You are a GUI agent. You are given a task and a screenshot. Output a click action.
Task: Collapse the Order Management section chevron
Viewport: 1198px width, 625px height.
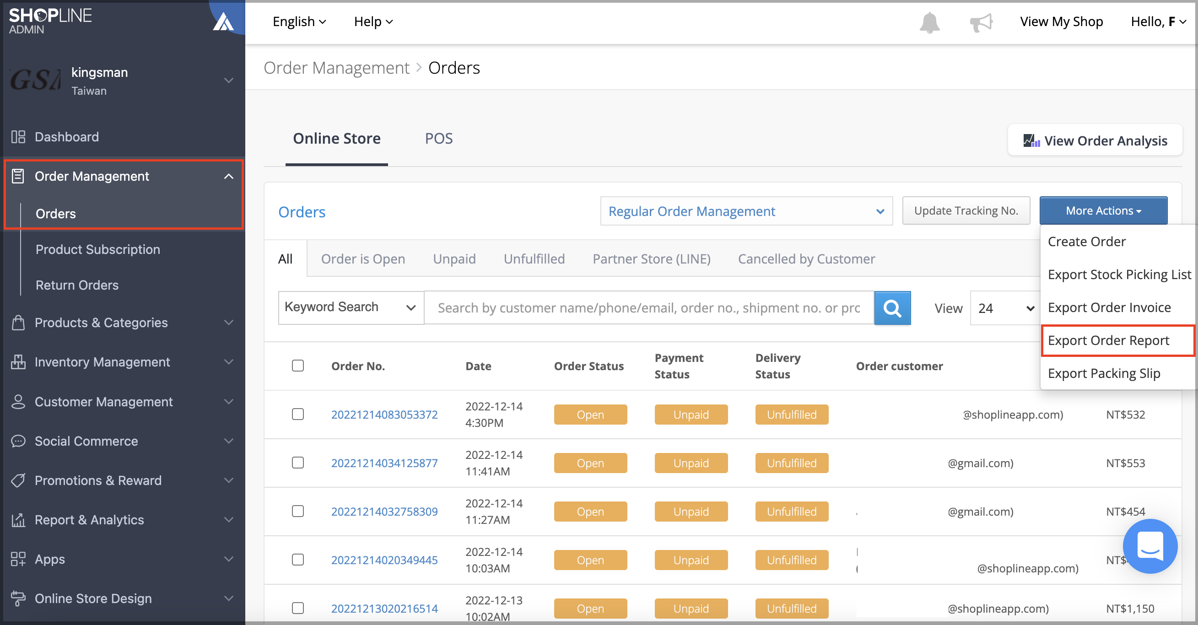click(x=228, y=176)
